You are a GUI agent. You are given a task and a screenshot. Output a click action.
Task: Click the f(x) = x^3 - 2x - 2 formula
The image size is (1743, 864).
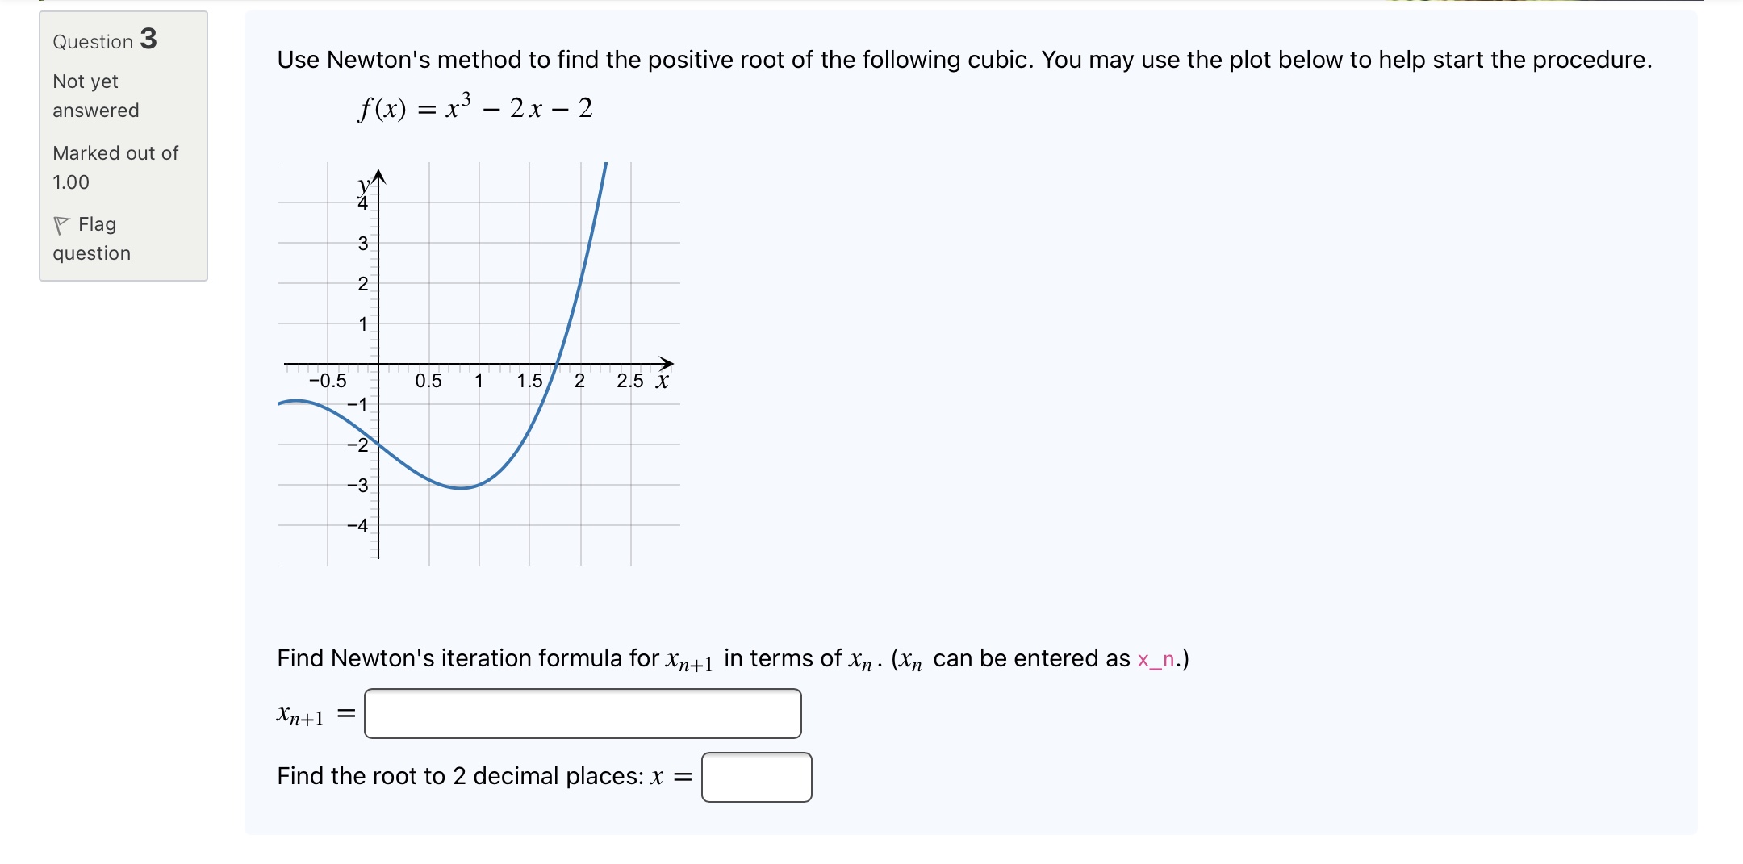click(x=474, y=107)
